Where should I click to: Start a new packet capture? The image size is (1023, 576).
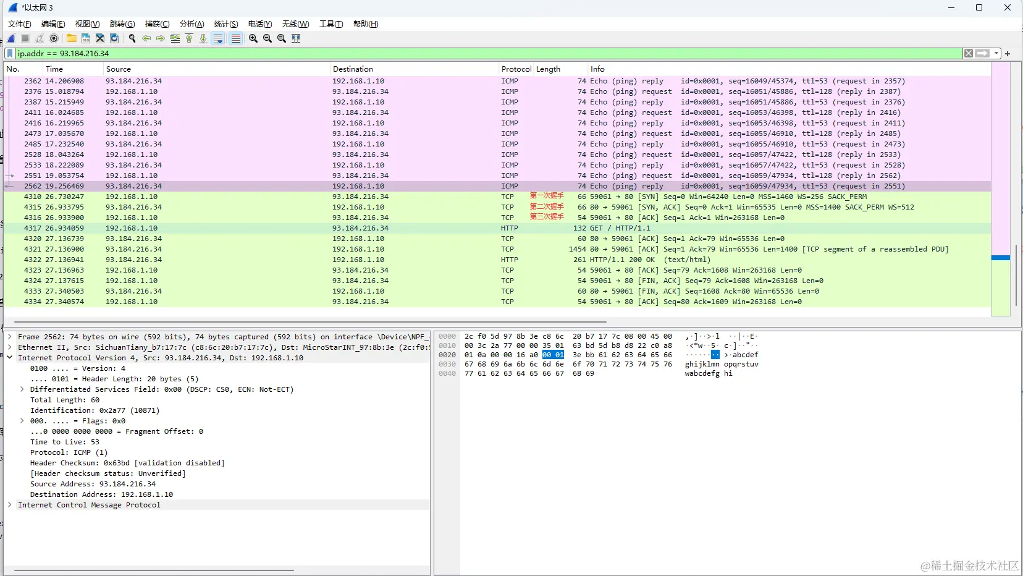11,38
